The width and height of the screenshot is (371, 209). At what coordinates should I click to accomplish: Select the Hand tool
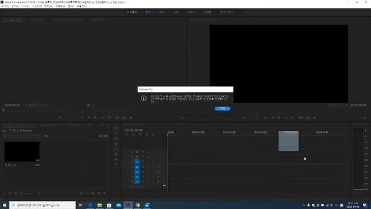click(x=116, y=159)
